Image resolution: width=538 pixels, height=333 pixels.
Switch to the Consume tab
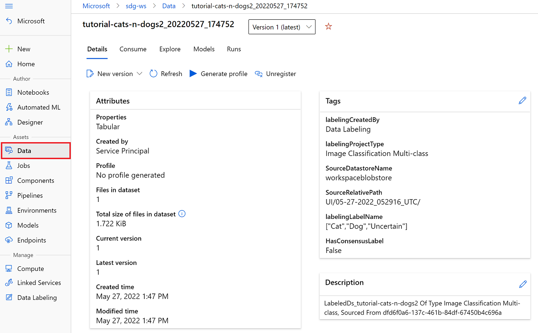pyautogui.click(x=133, y=49)
